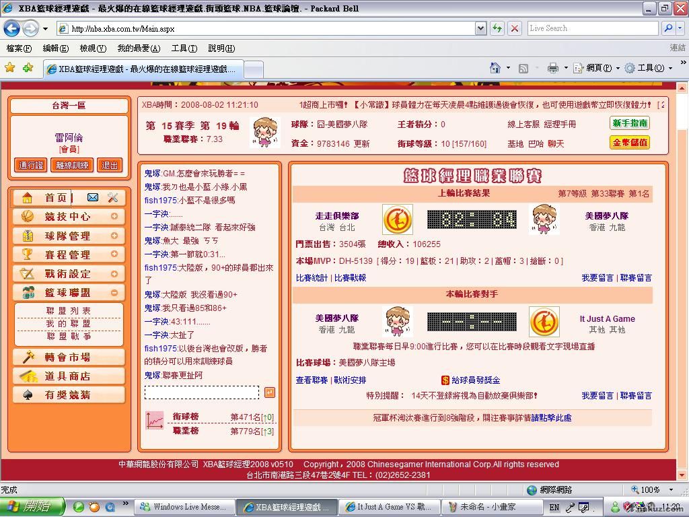Open the mail envelope icon in sidebar
Screen dimensions: 689x517
(93, 197)
